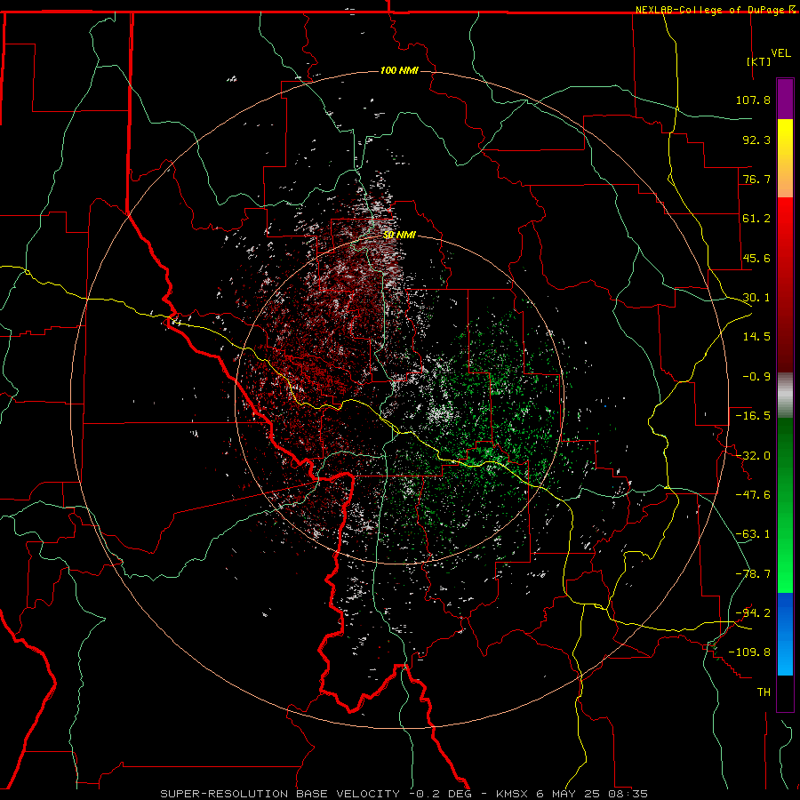Screen dimensions: 800x800
Task: Click the Super-Resolution Base Velocity caption
Action: point(404,794)
